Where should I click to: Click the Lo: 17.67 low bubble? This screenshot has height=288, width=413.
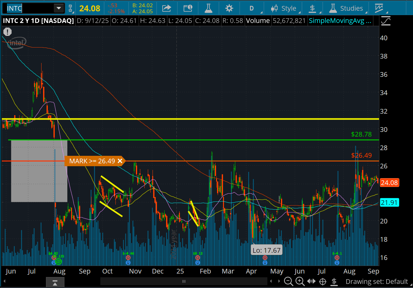(x=267, y=250)
